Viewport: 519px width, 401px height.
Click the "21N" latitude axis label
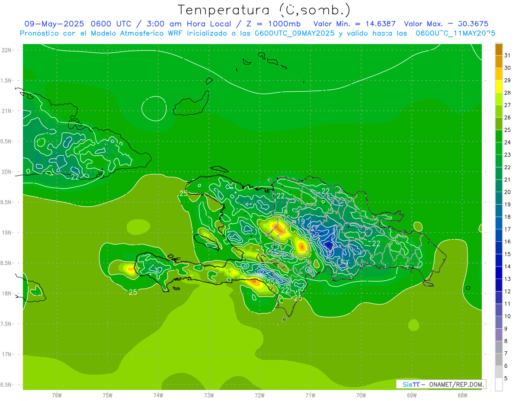(7, 111)
